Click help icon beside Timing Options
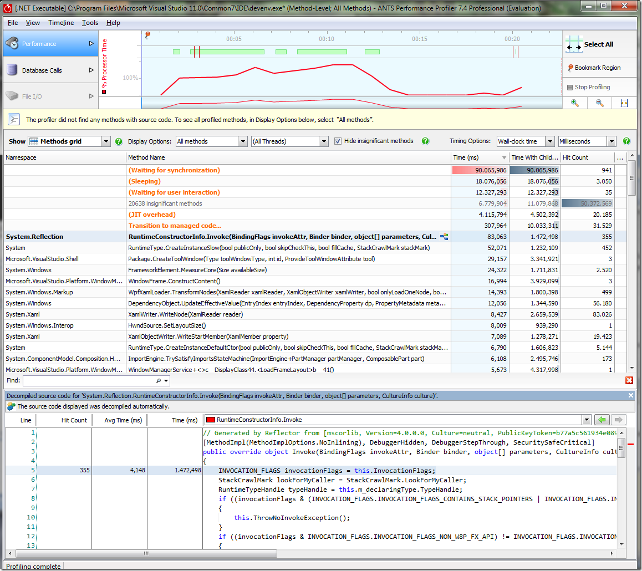 (x=626, y=141)
